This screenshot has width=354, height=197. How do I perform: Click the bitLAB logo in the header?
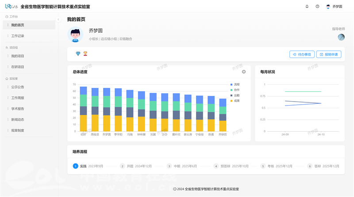tap(12, 6)
